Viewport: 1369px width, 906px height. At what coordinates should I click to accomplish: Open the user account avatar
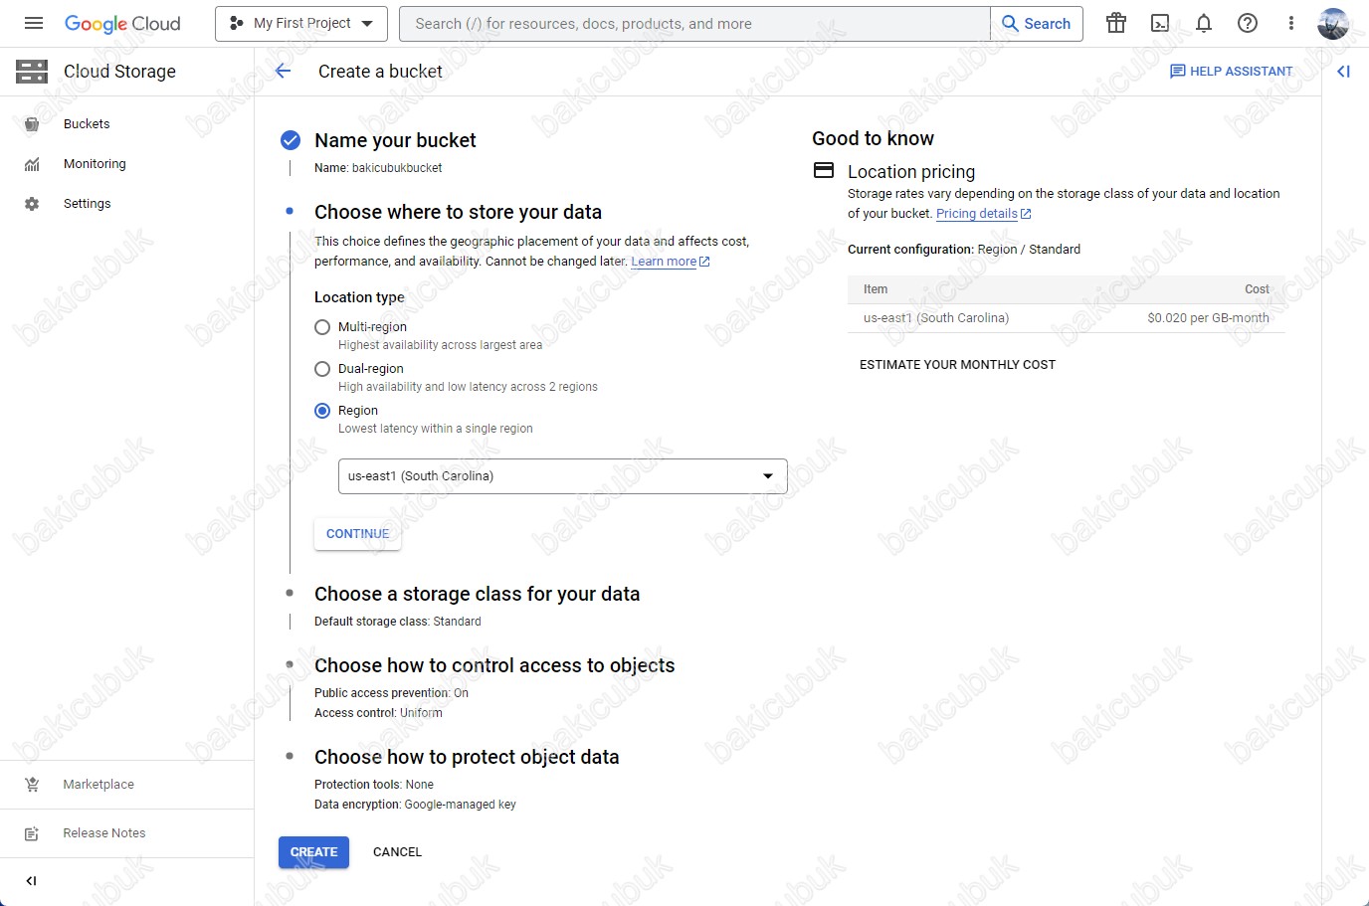(1333, 23)
